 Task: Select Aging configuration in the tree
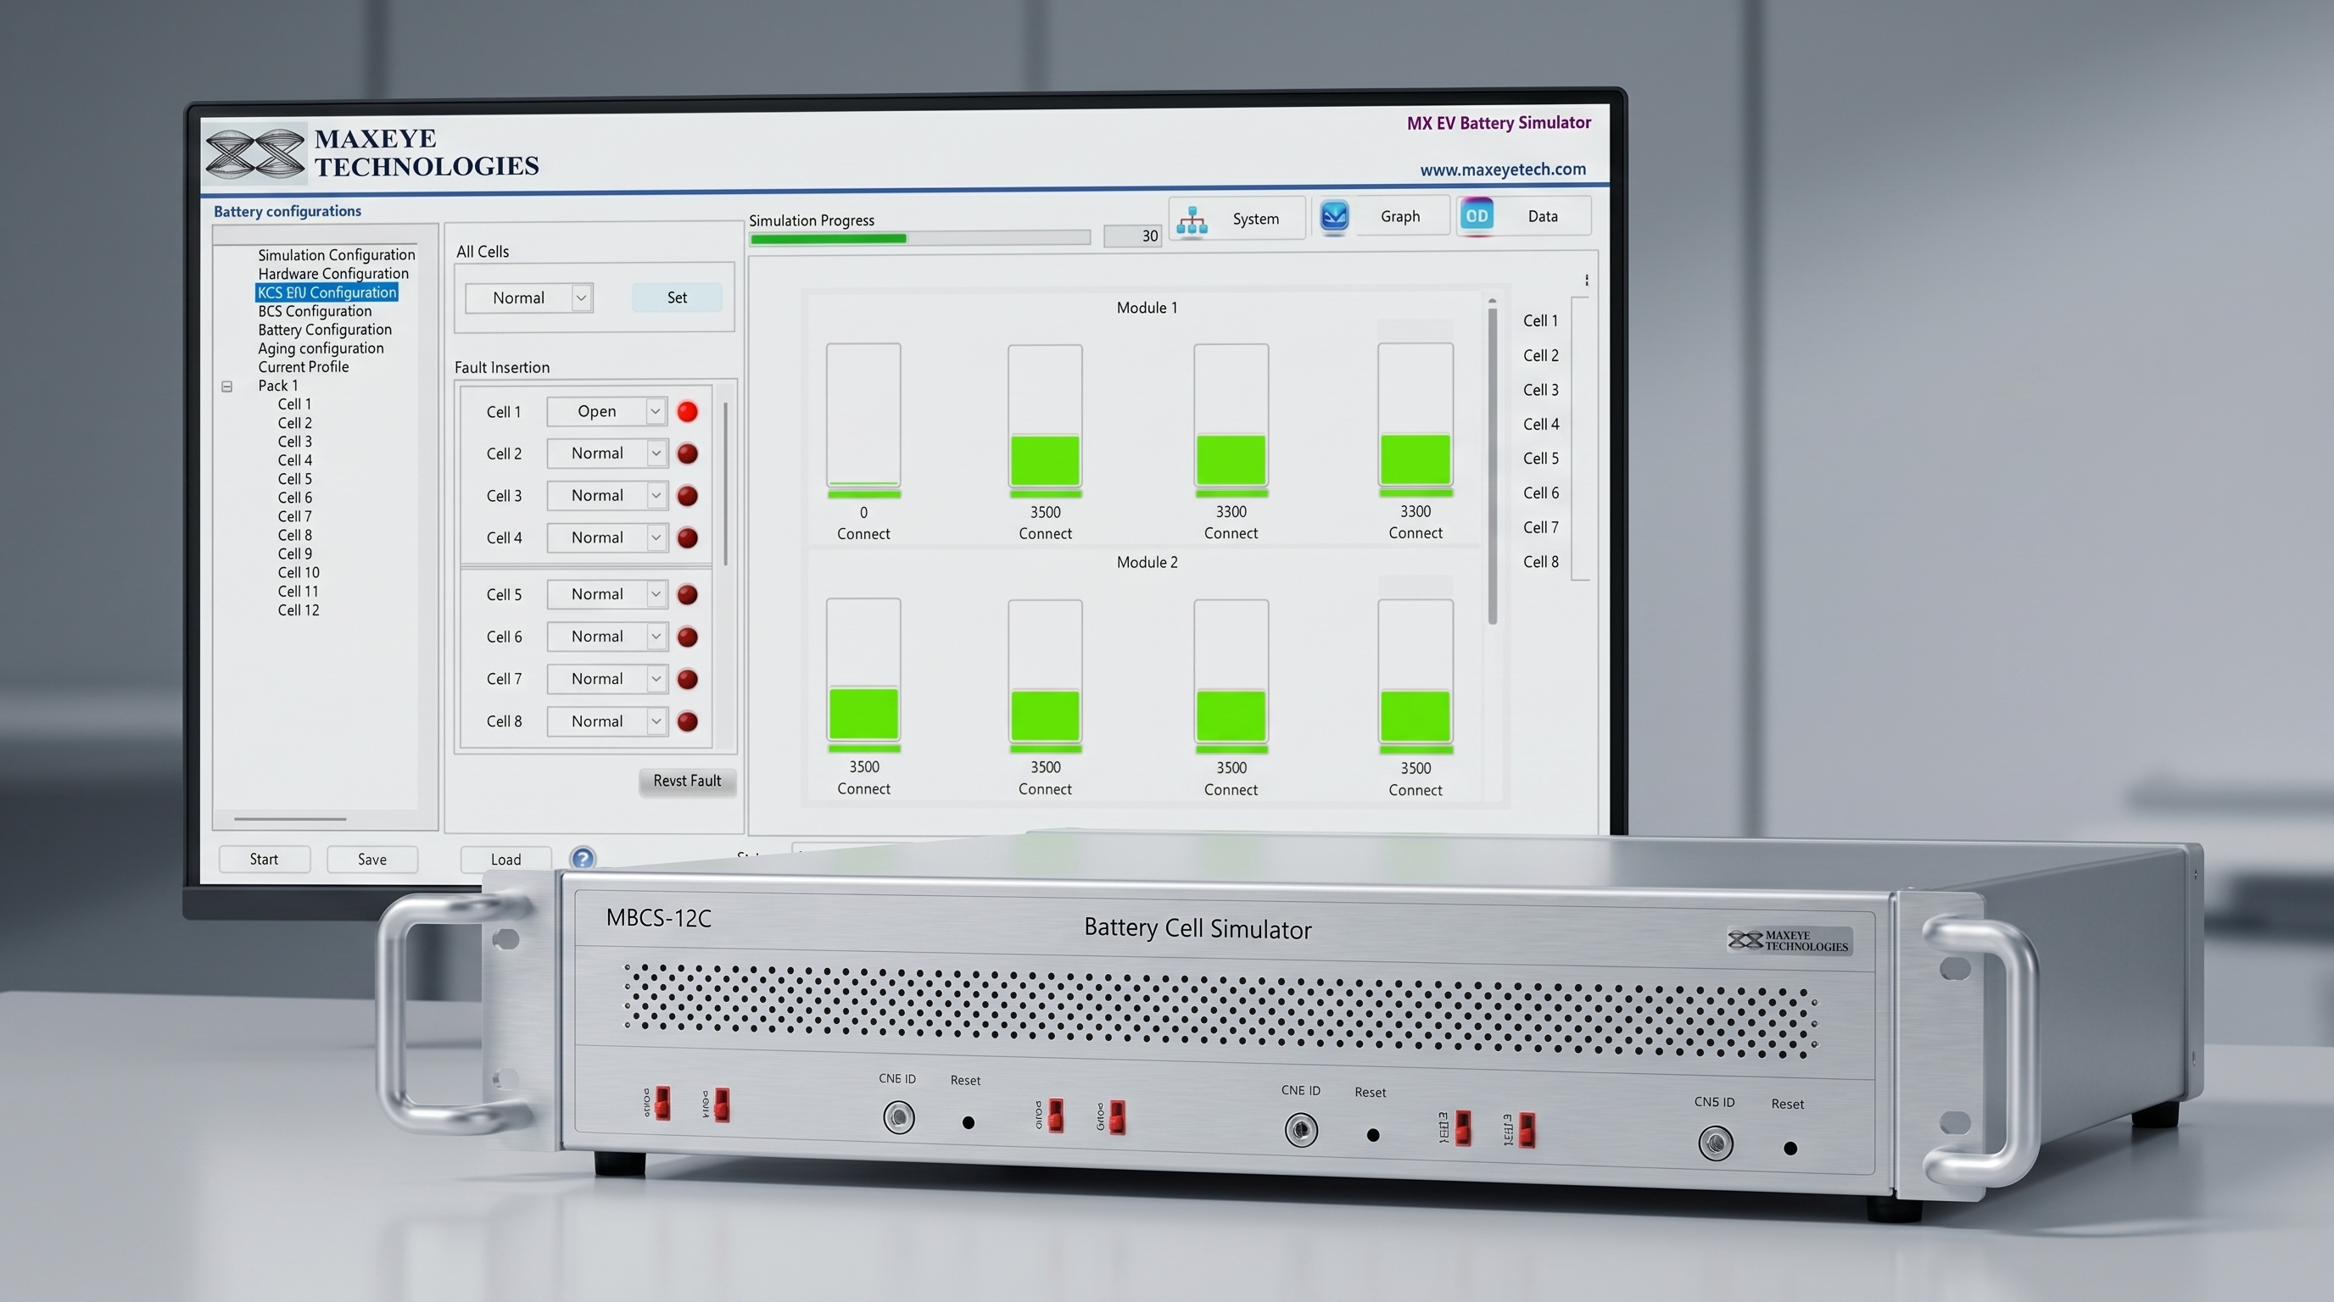321,348
